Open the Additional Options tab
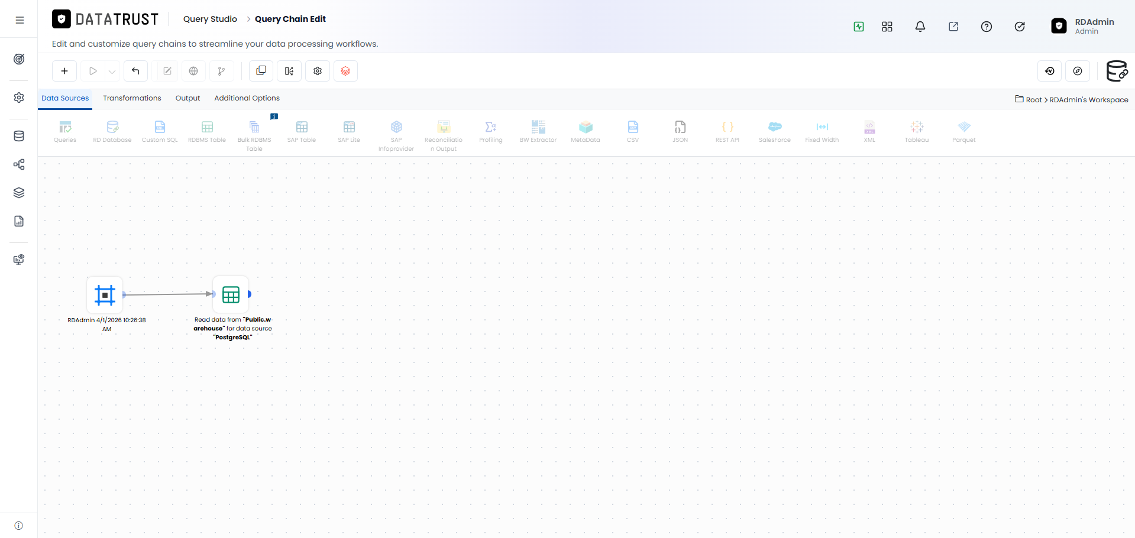 coord(247,98)
